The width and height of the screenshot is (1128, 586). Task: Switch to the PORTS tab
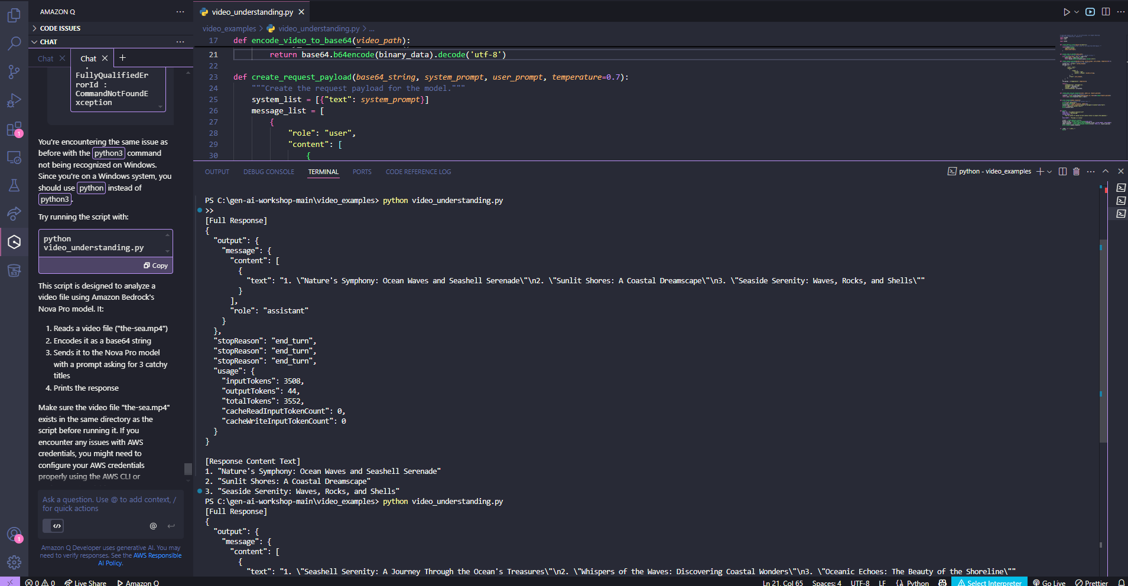tap(362, 172)
